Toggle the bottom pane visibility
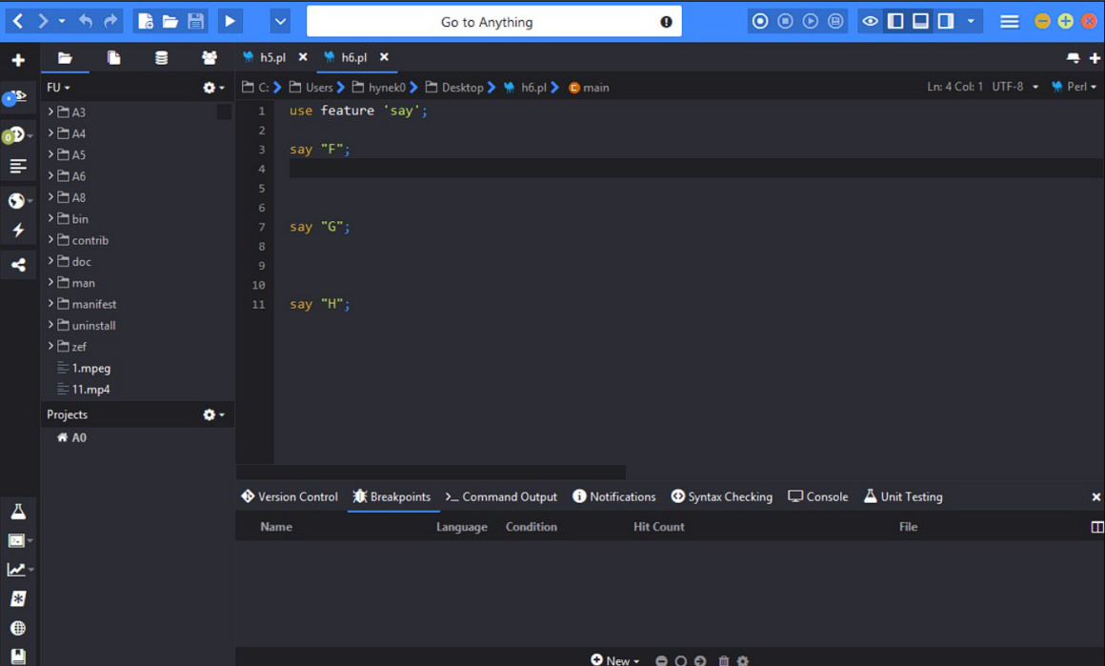Viewport: 1105px width, 666px height. (x=920, y=20)
